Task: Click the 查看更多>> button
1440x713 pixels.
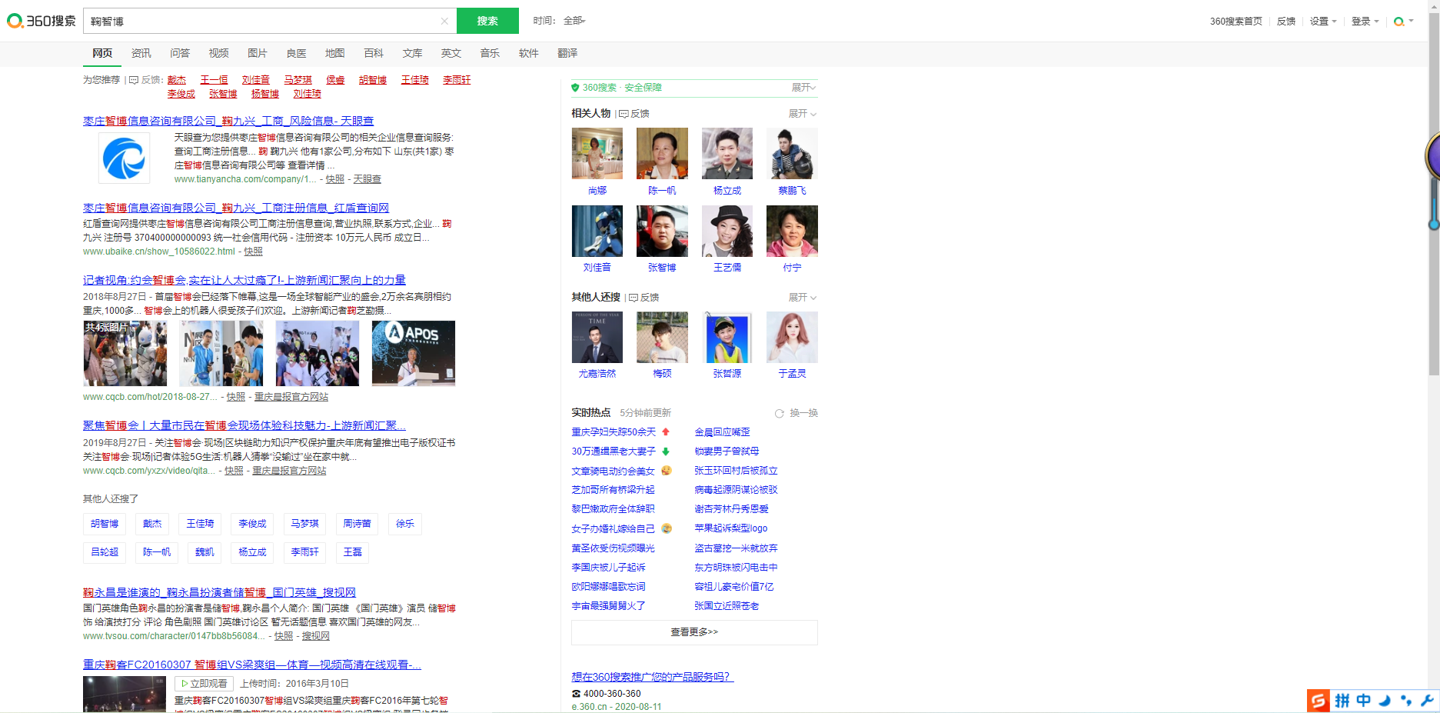Action: [x=694, y=632]
